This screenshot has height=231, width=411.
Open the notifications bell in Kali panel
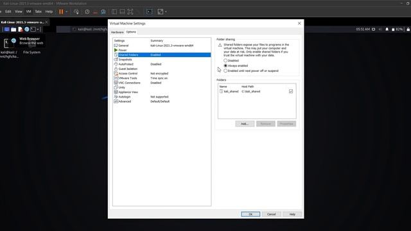(x=387, y=30)
